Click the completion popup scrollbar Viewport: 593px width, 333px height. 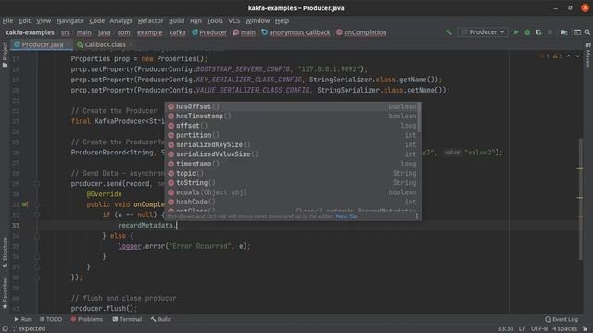(x=420, y=117)
